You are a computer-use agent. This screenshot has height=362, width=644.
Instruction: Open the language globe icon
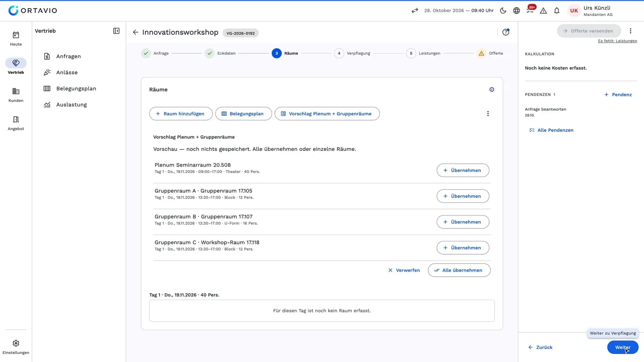tap(516, 10)
